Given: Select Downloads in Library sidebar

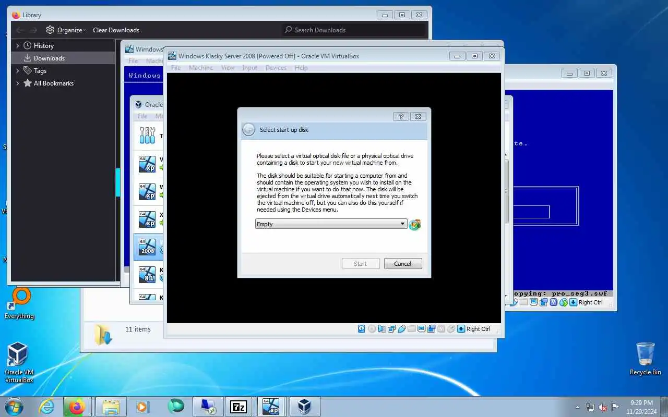Looking at the screenshot, I should tap(63, 58).
